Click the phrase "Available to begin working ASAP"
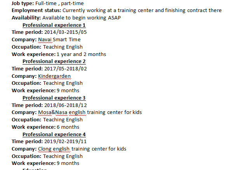The width and height of the screenshot is (244, 170). (x=82, y=18)
